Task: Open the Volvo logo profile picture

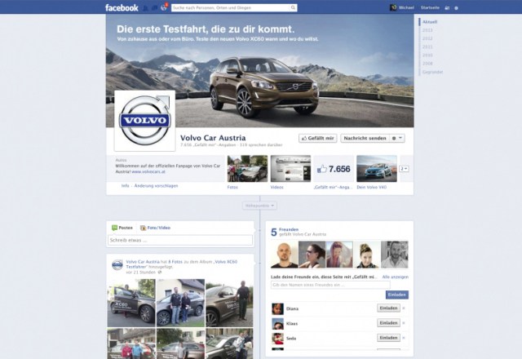Action: (145, 121)
